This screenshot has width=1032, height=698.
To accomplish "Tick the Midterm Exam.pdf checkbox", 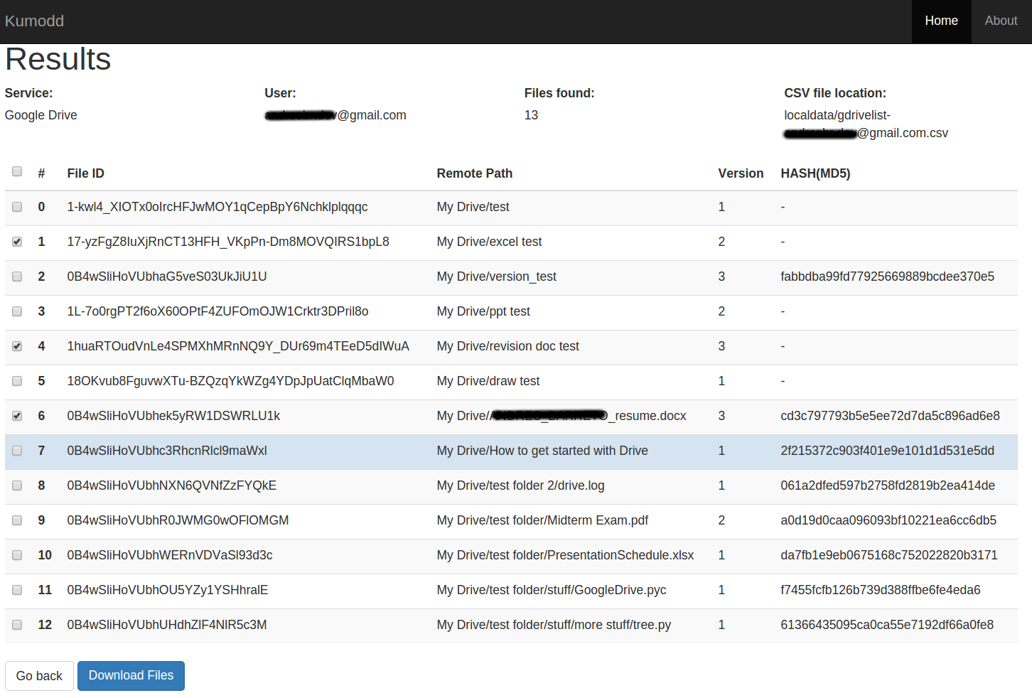I will (x=17, y=520).
